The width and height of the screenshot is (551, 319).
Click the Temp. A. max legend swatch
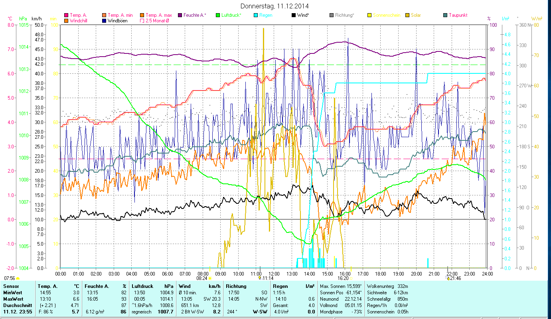click(142, 15)
